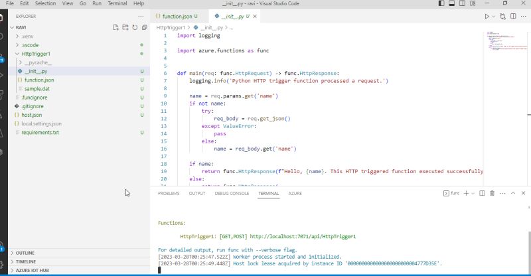This screenshot has height=276, width=531.
Task: Open changes compare icon in editor toolbar
Action: click(502, 17)
